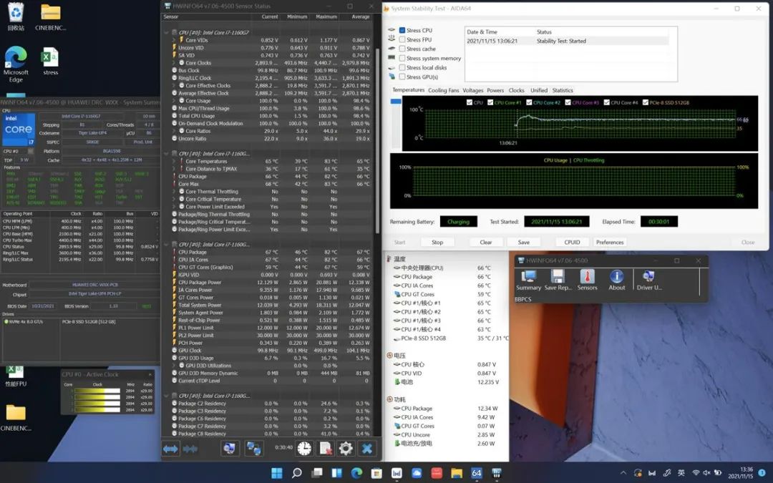Screen dimensions: 773x483
Task: Expand the Core Clocks sensor row
Action: coord(173,63)
